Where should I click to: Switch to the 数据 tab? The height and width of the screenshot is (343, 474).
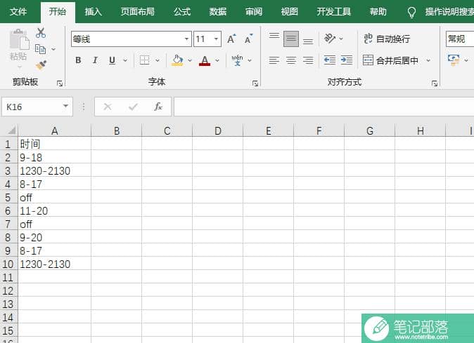[217, 12]
